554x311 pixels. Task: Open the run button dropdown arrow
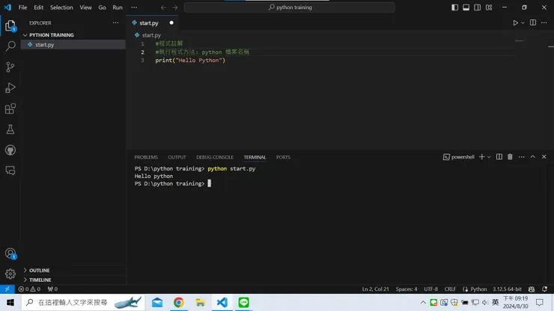(523, 23)
